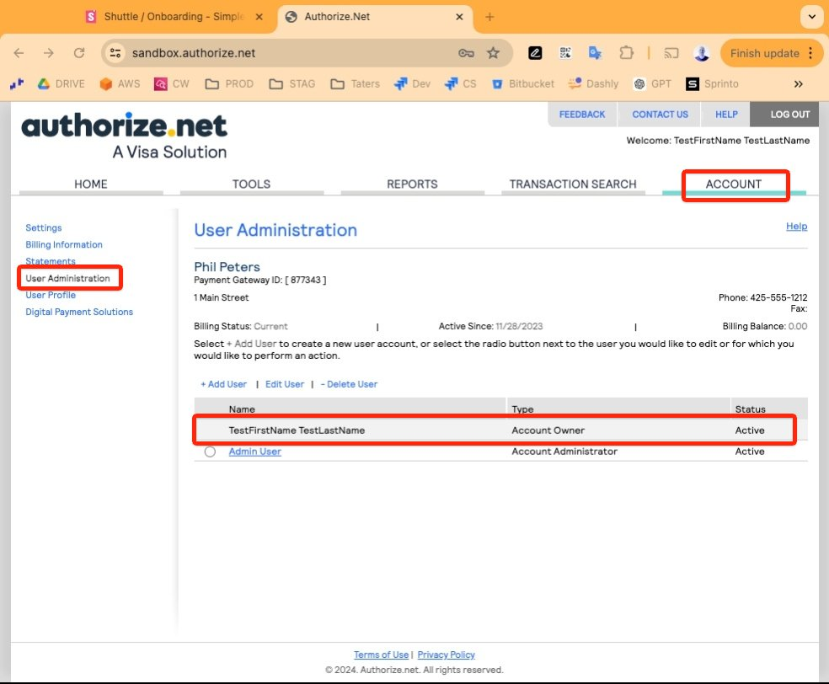
Task: Close the Authorize.Net tab
Action: coord(459,17)
